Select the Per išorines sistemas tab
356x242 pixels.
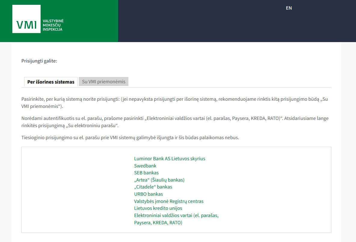(51, 82)
